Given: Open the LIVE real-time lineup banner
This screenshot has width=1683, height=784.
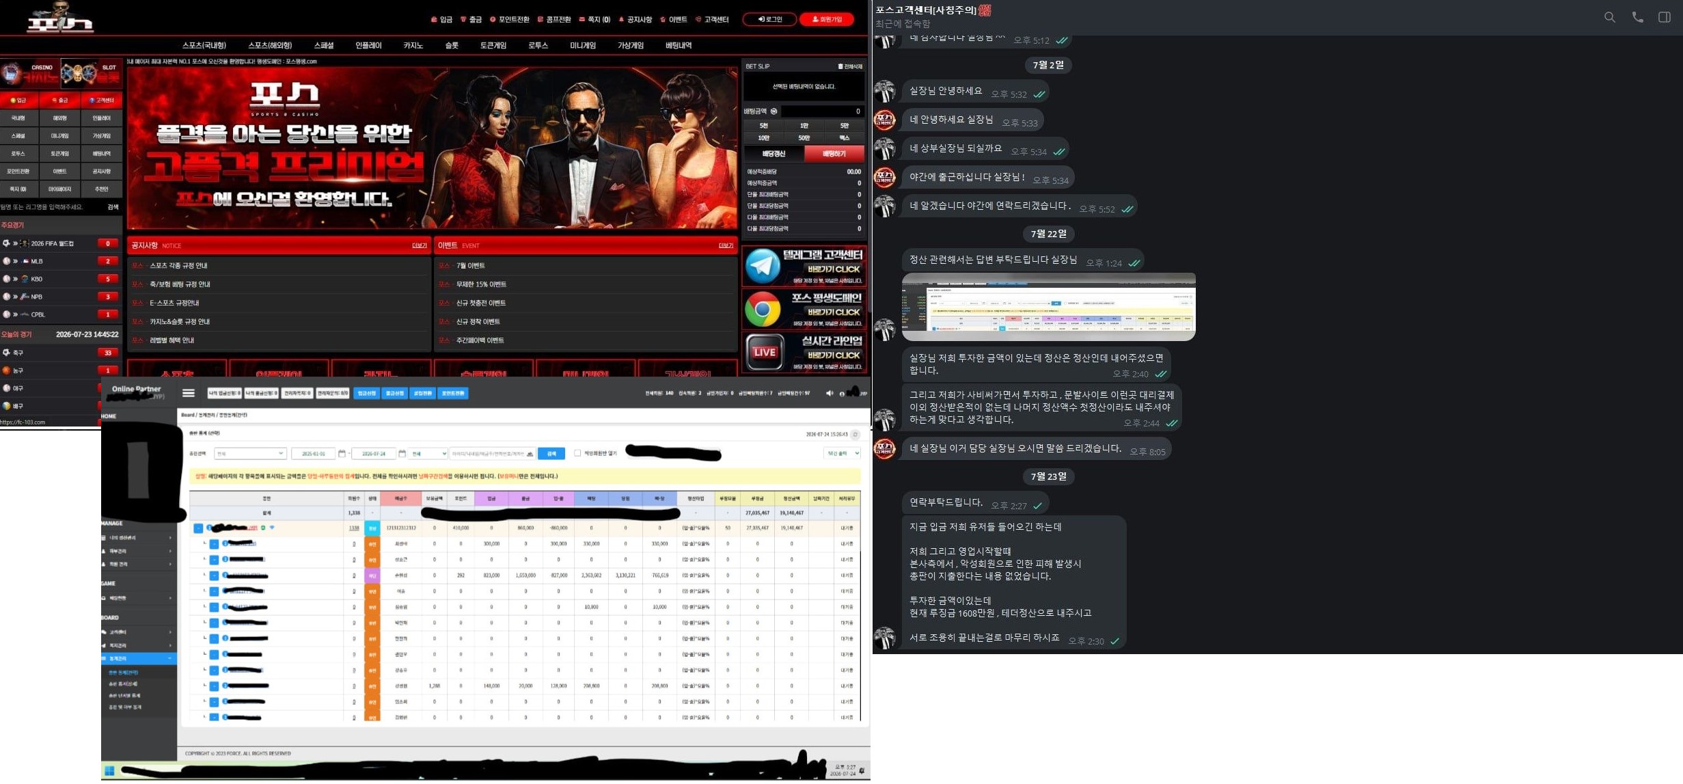Looking at the screenshot, I should click(804, 352).
